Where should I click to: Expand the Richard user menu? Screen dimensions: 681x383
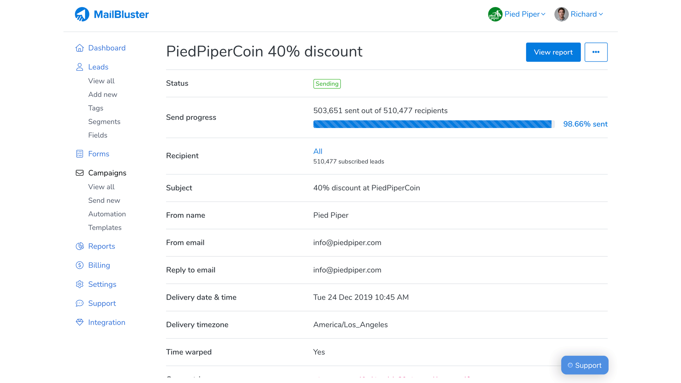579,14
